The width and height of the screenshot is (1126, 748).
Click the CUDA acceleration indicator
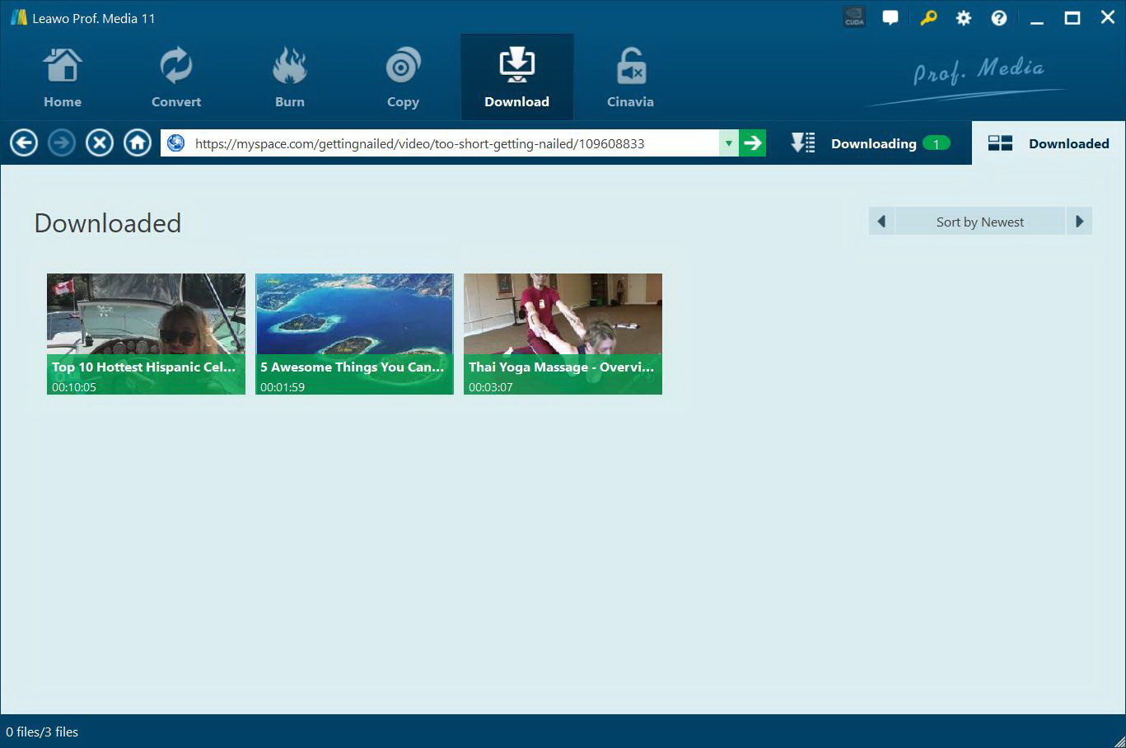click(x=853, y=16)
